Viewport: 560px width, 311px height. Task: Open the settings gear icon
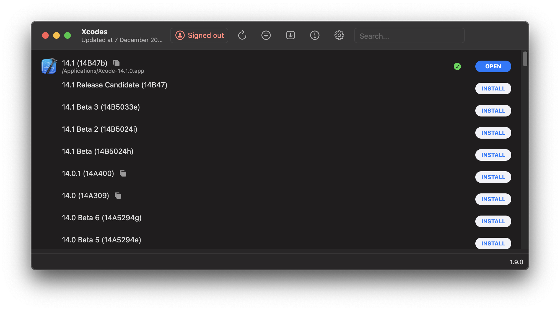click(x=339, y=35)
